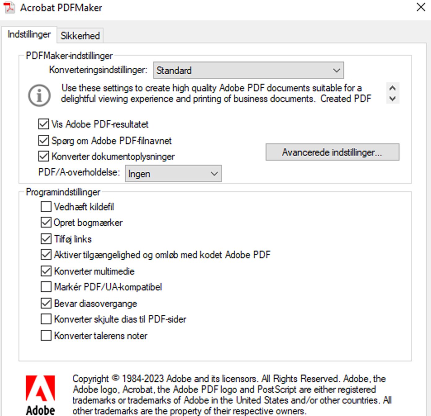
Task: Select the Indstillinger tab
Action: [29, 34]
